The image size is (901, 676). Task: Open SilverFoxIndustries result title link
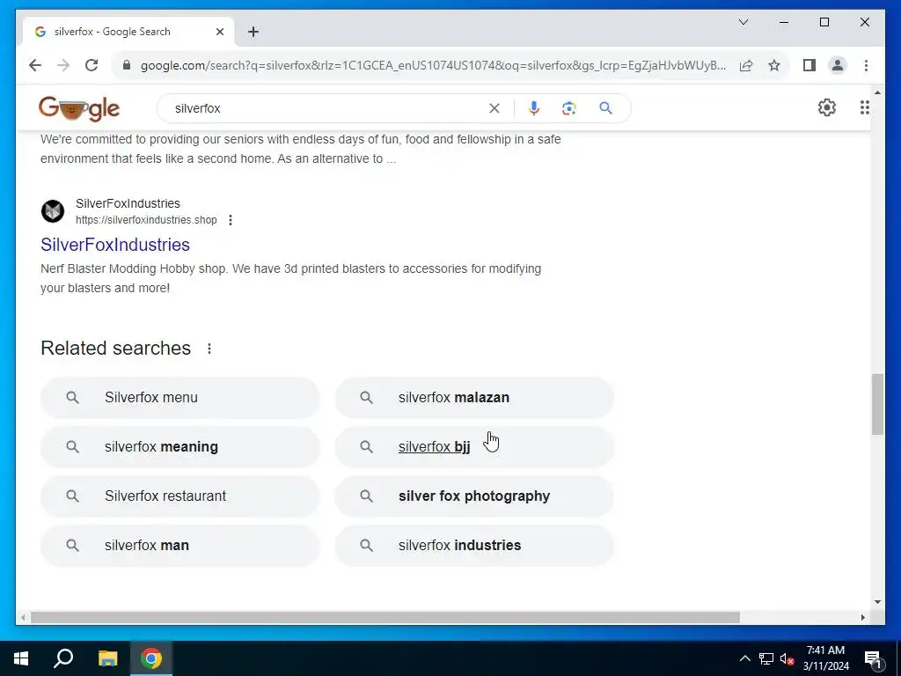tap(115, 245)
